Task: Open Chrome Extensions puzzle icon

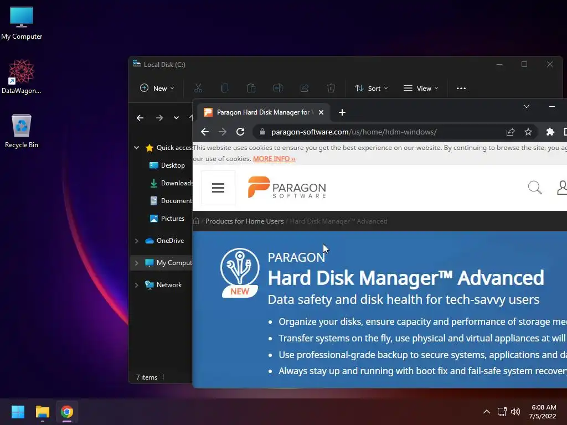Action: pyautogui.click(x=550, y=132)
